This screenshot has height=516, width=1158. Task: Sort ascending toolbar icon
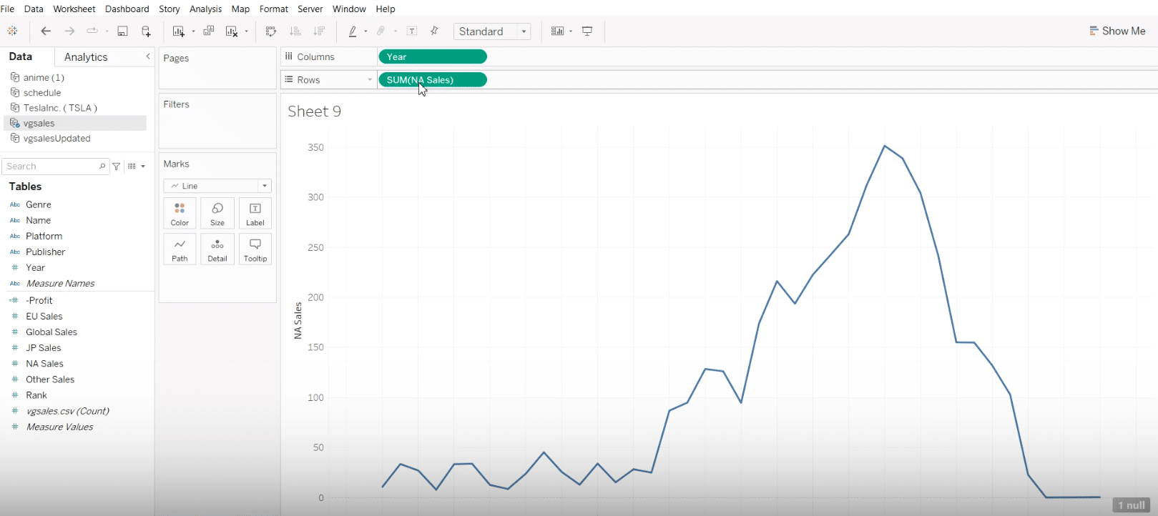coord(295,31)
